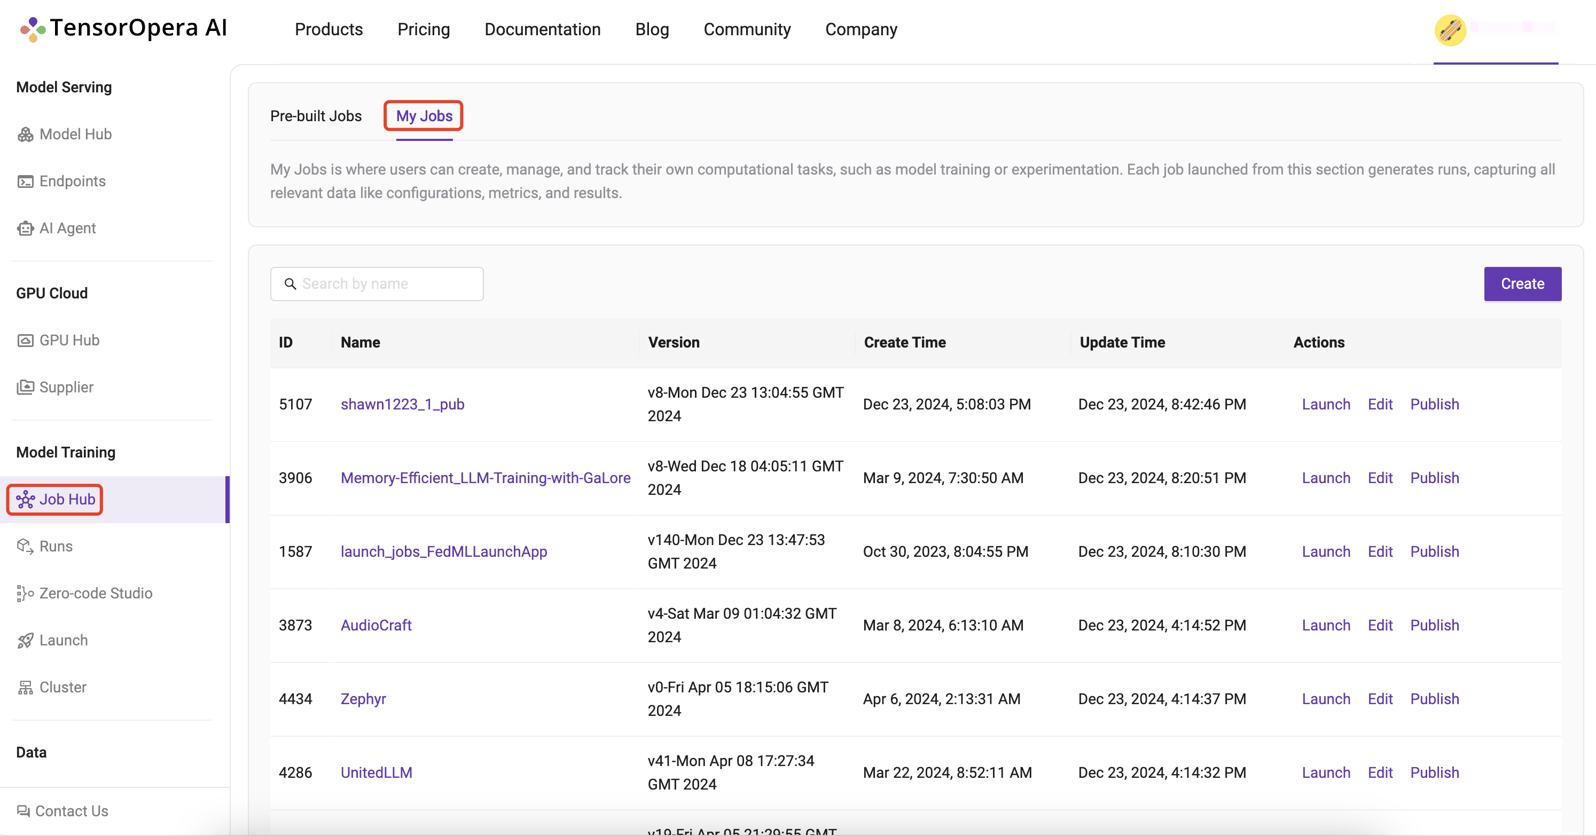This screenshot has height=836, width=1596.
Task: Click the TensorOpera AI logo
Action: pos(124,28)
